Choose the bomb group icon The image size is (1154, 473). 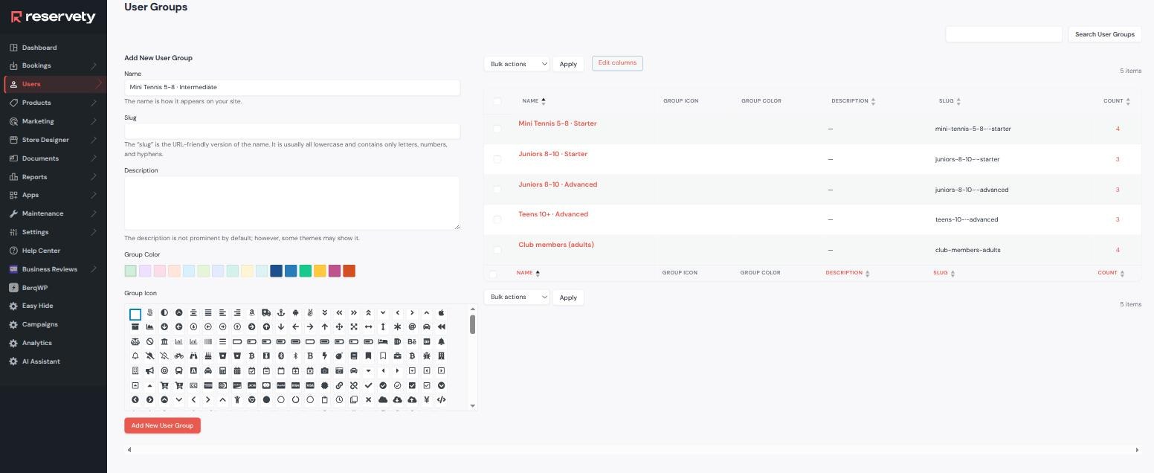click(x=340, y=356)
